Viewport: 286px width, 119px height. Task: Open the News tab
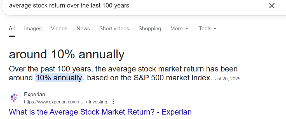tap(83, 28)
